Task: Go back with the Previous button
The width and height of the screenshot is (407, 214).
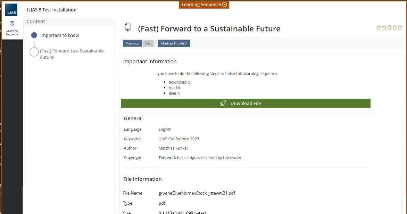Action: (x=132, y=43)
